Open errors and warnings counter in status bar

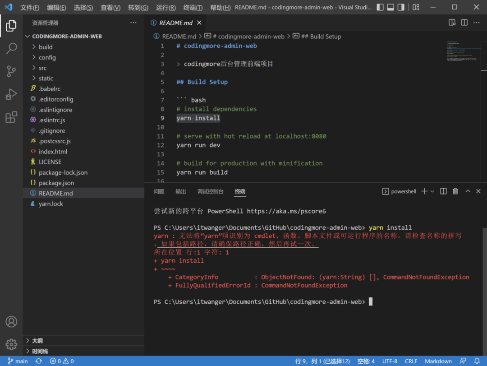62,361
